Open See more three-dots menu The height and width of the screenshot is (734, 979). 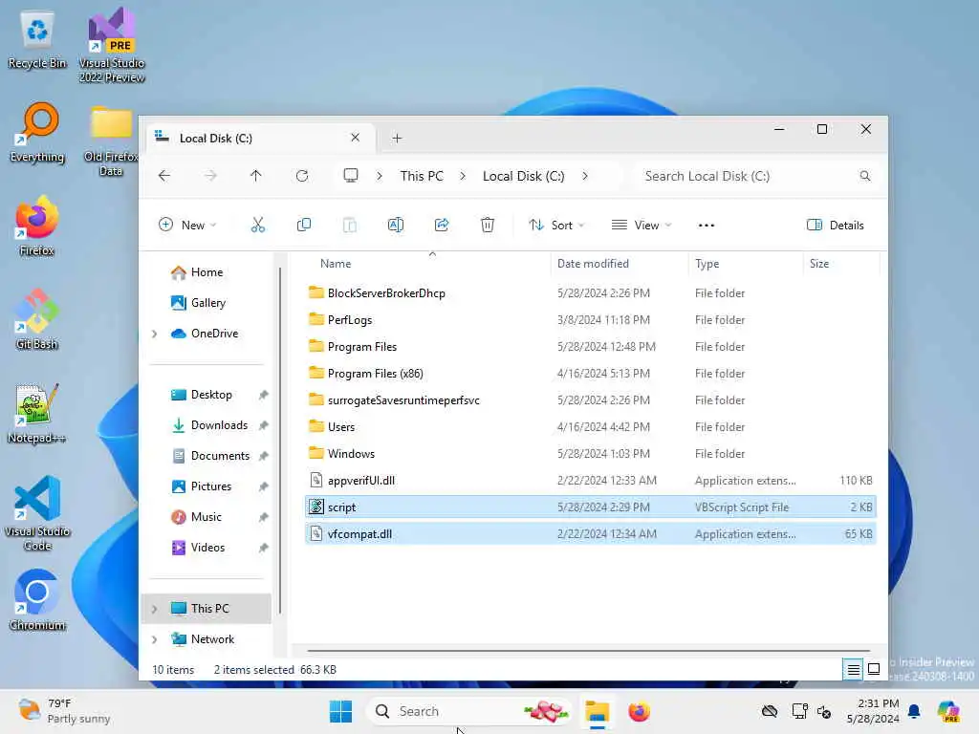707,226
